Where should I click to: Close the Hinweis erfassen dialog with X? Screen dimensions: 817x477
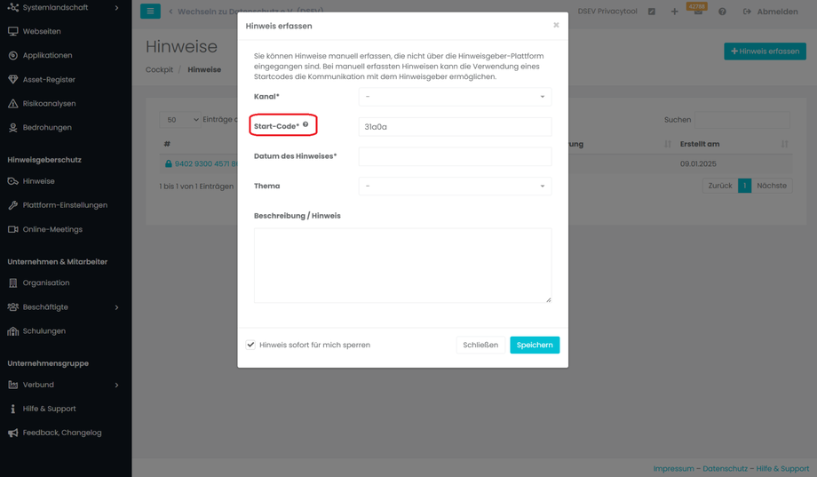tap(556, 25)
